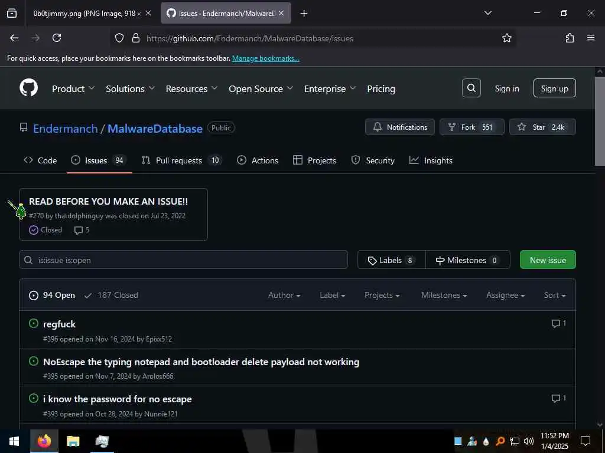Click the Milestones 0 button
Screen dimensions: 605x453
(x=468, y=260)
